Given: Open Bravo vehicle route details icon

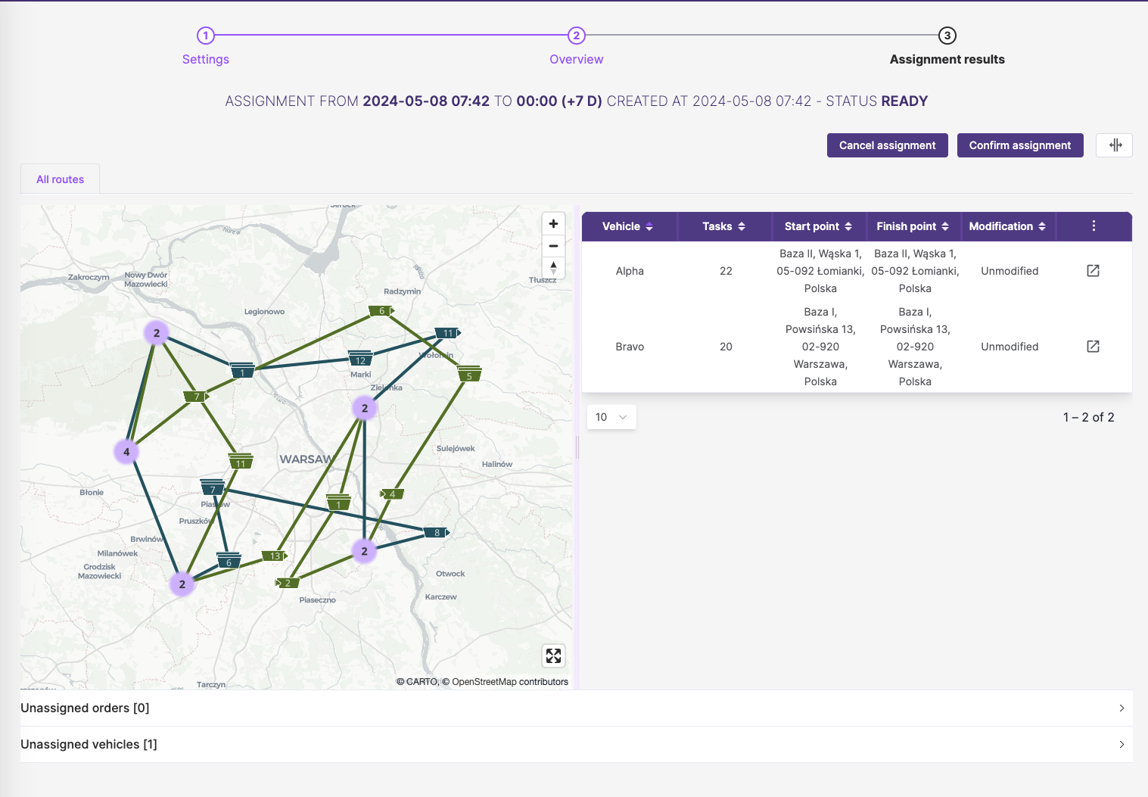Looking at the screenshot, I should click(x=1093, y=347).
